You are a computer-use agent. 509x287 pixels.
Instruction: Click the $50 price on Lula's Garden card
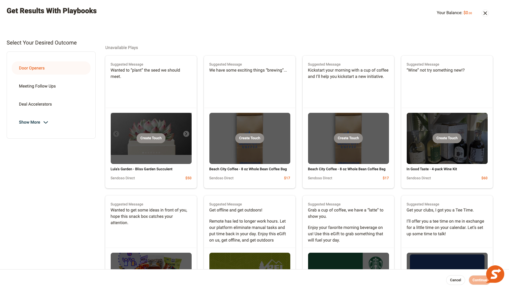click(x=188, y=178)
